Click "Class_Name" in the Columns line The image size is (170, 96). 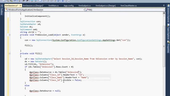point(56,78)
